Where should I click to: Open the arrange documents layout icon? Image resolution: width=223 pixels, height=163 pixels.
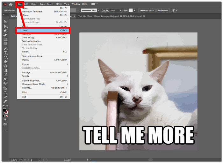93,4
